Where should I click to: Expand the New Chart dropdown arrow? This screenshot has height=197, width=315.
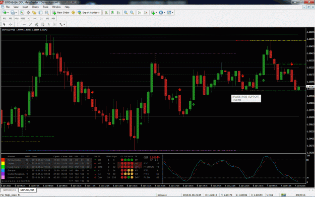pyautogui.click(x=8, y=13)
